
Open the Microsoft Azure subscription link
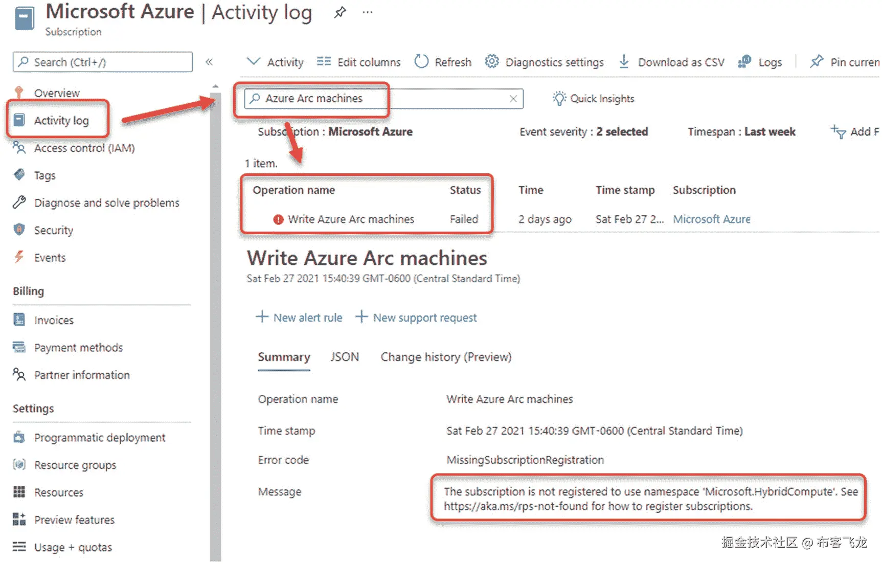click(712, 219)
